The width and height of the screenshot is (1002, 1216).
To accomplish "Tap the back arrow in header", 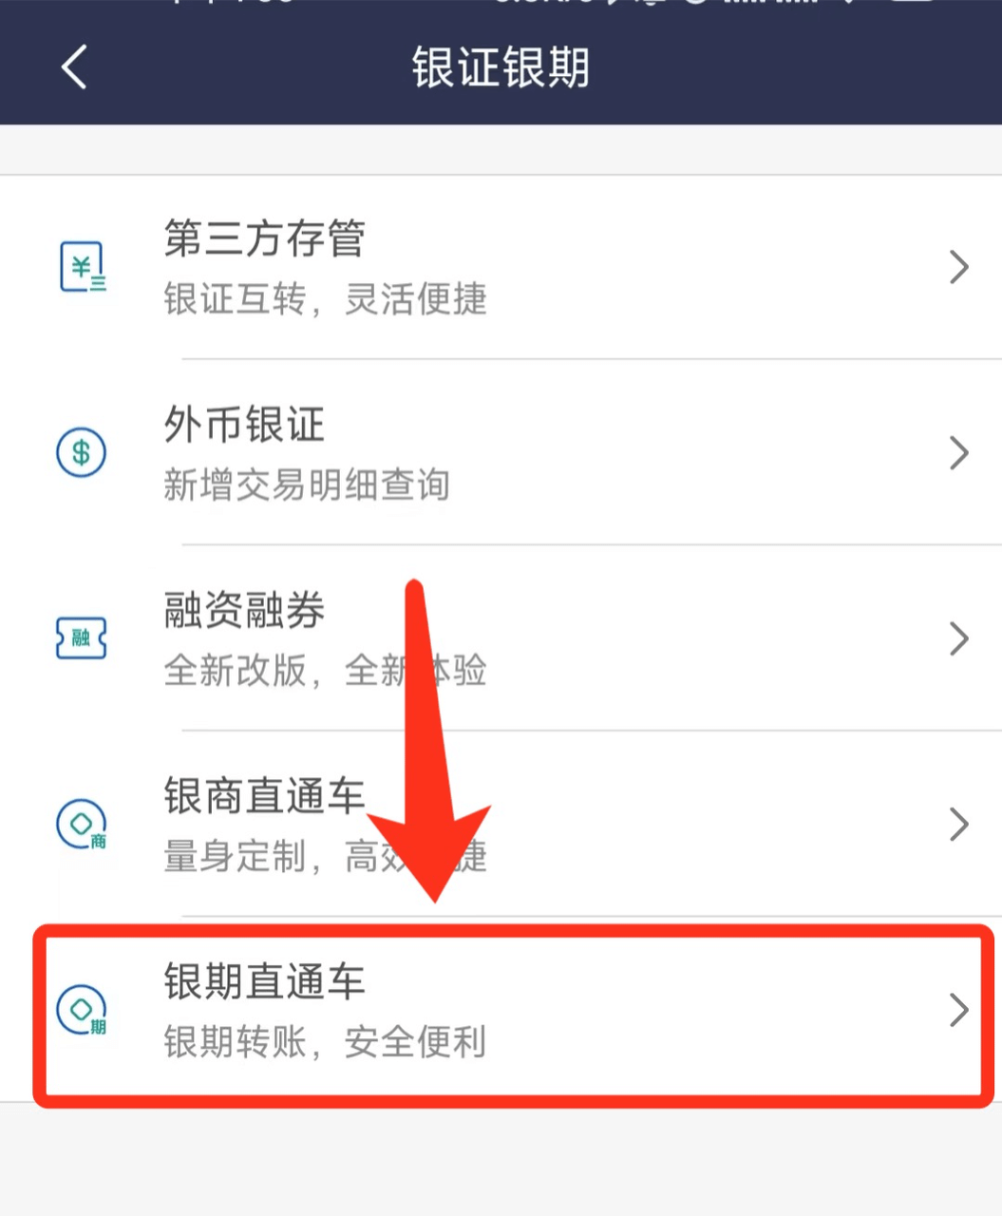I will (x=73, y=66).
